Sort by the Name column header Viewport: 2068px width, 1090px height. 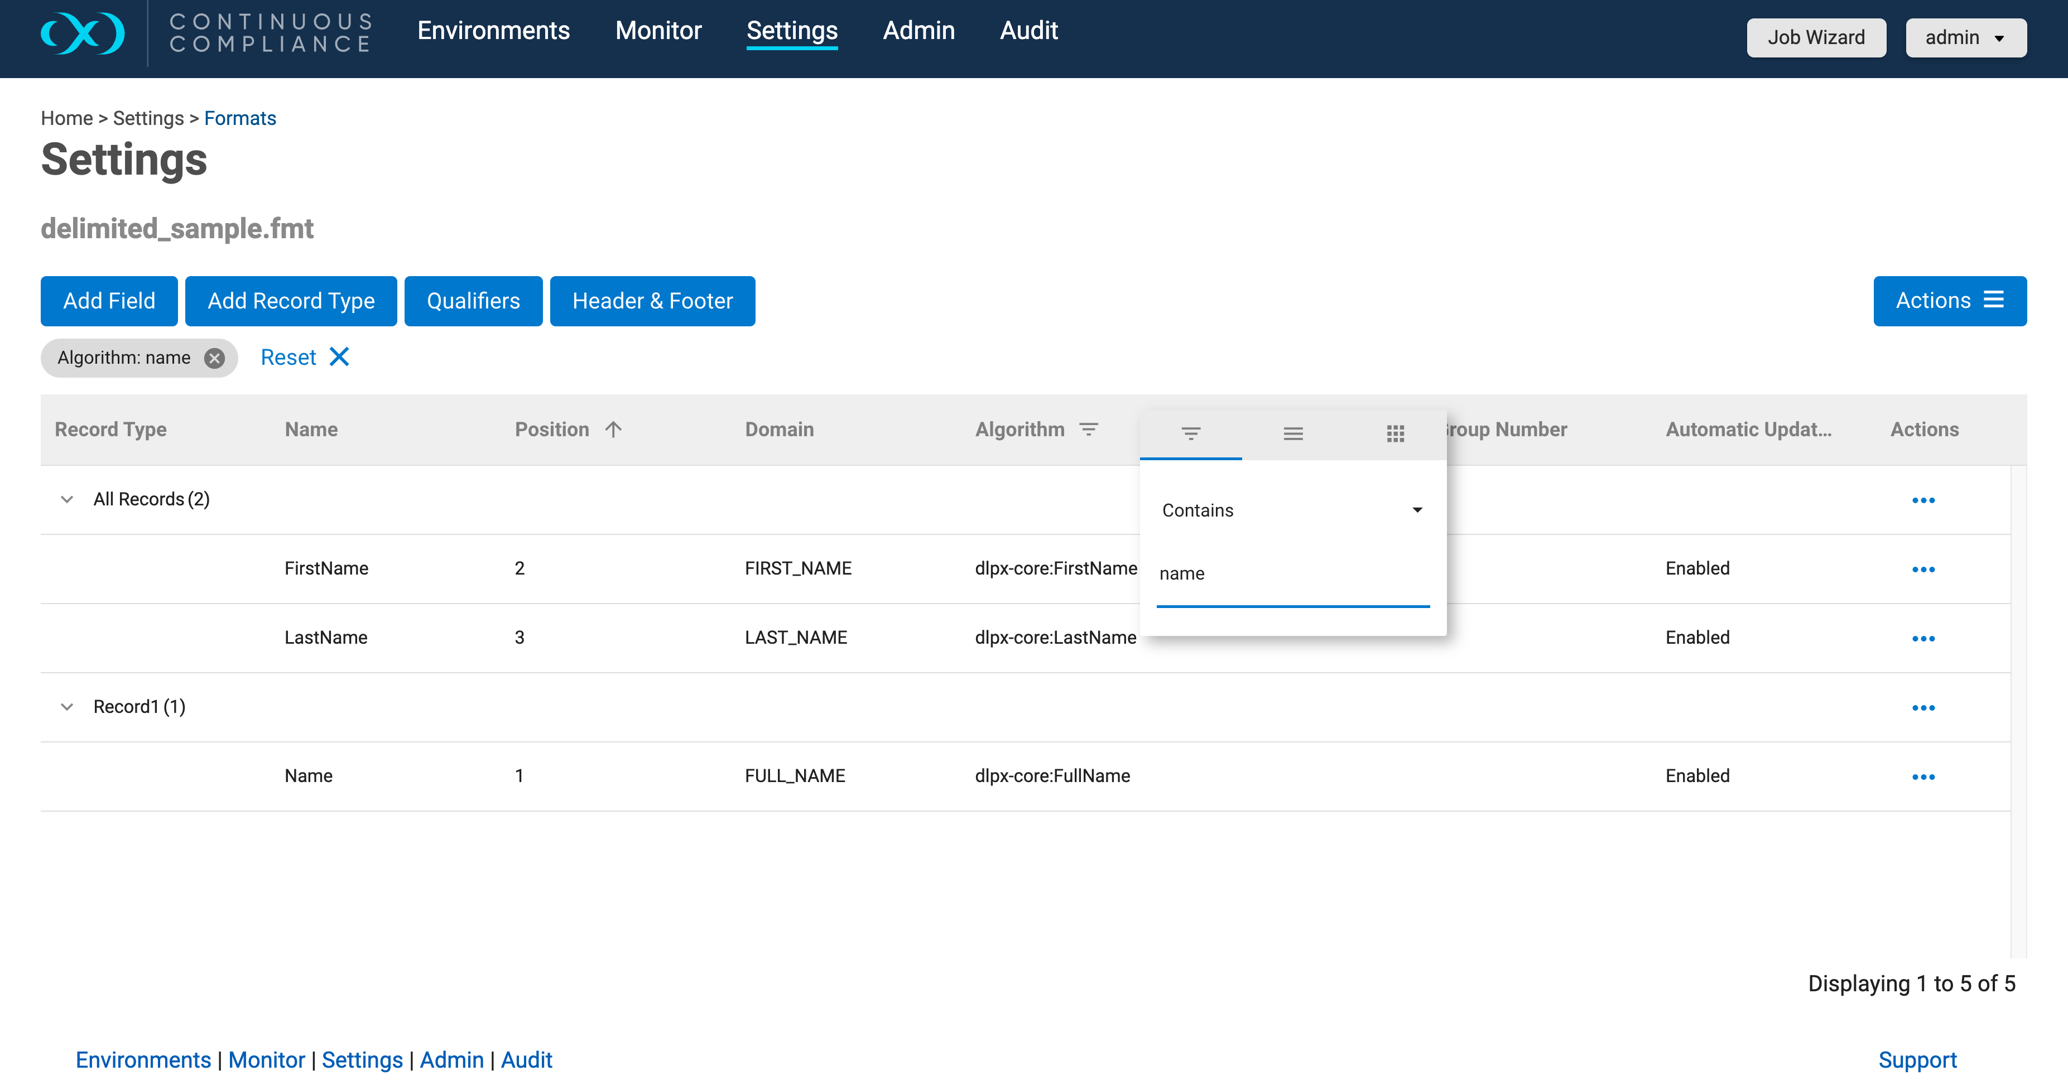coord(311,430)
